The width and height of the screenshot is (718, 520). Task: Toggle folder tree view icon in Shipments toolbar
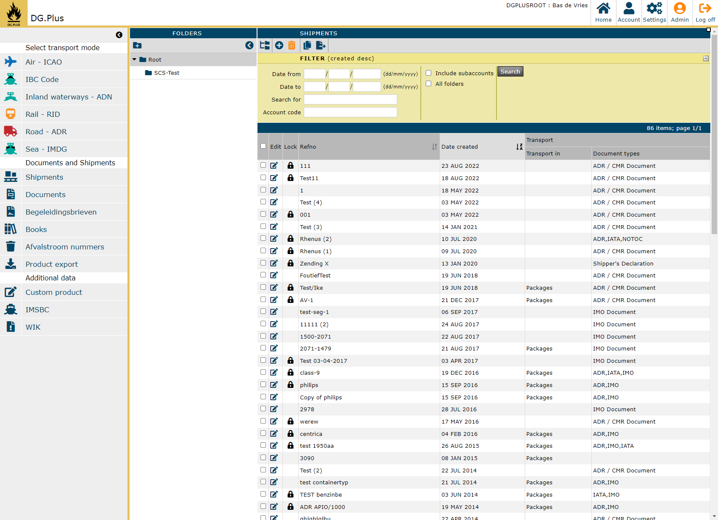click(x=265, y=45)
